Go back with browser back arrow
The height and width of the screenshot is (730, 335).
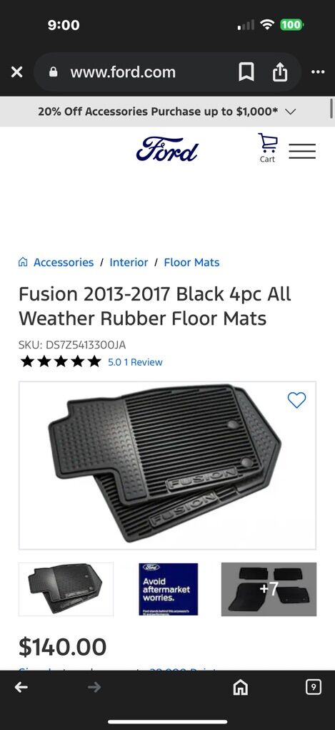pyautogui.click(x=21, y=687)
